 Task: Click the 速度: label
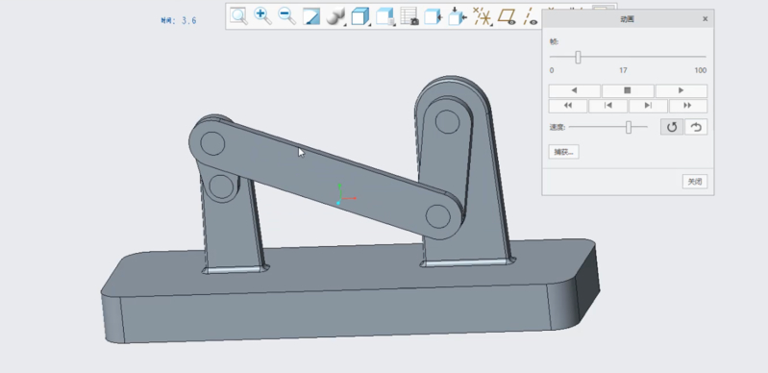557,127
